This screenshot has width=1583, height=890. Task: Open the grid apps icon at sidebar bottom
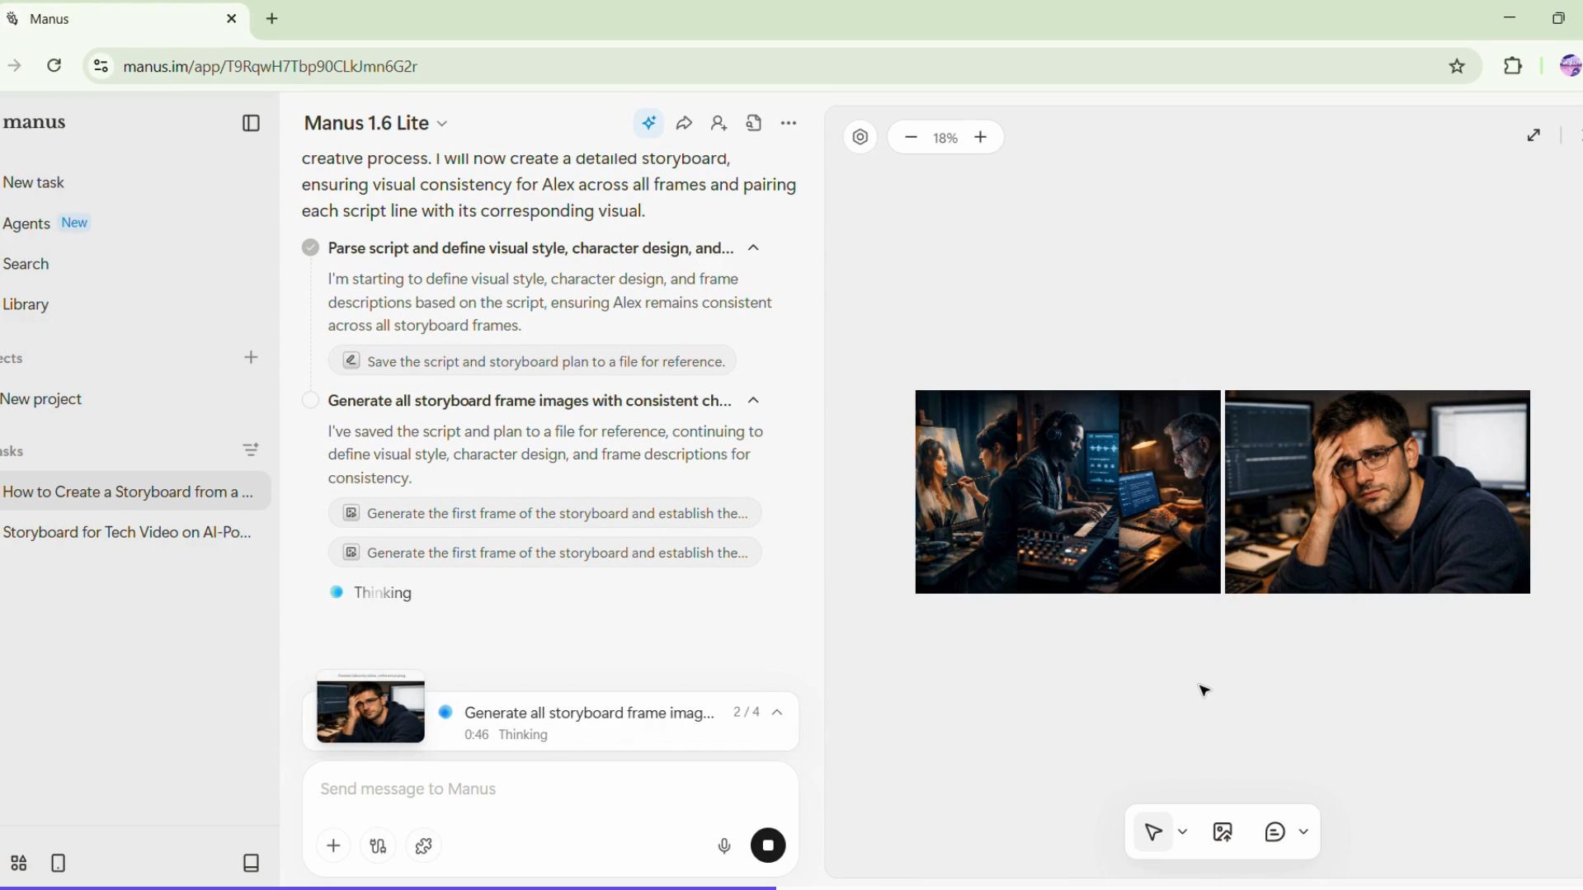[x=19, y=863]
